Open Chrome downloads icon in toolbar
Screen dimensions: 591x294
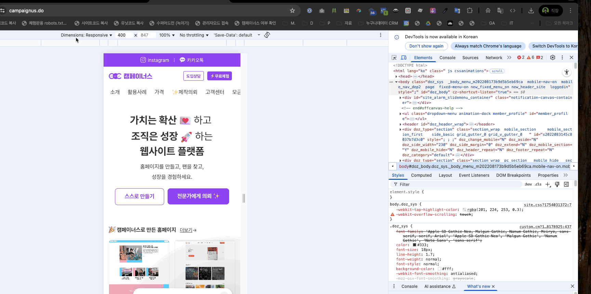[531, 11]
